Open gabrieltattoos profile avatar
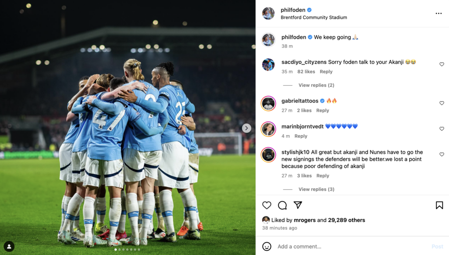The width and height of the screenshot is (449, 255). click(268, 104)
